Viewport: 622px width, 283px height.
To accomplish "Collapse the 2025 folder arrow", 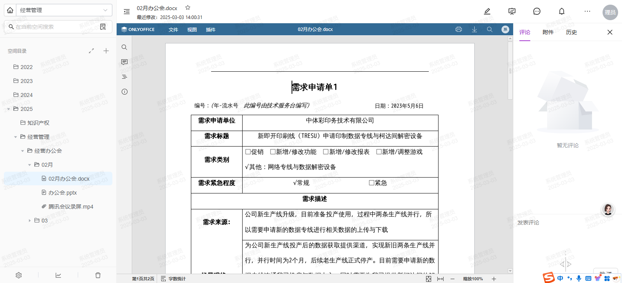I will click(9, 109).
